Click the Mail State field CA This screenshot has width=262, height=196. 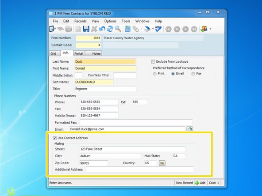tap(179, 156)
